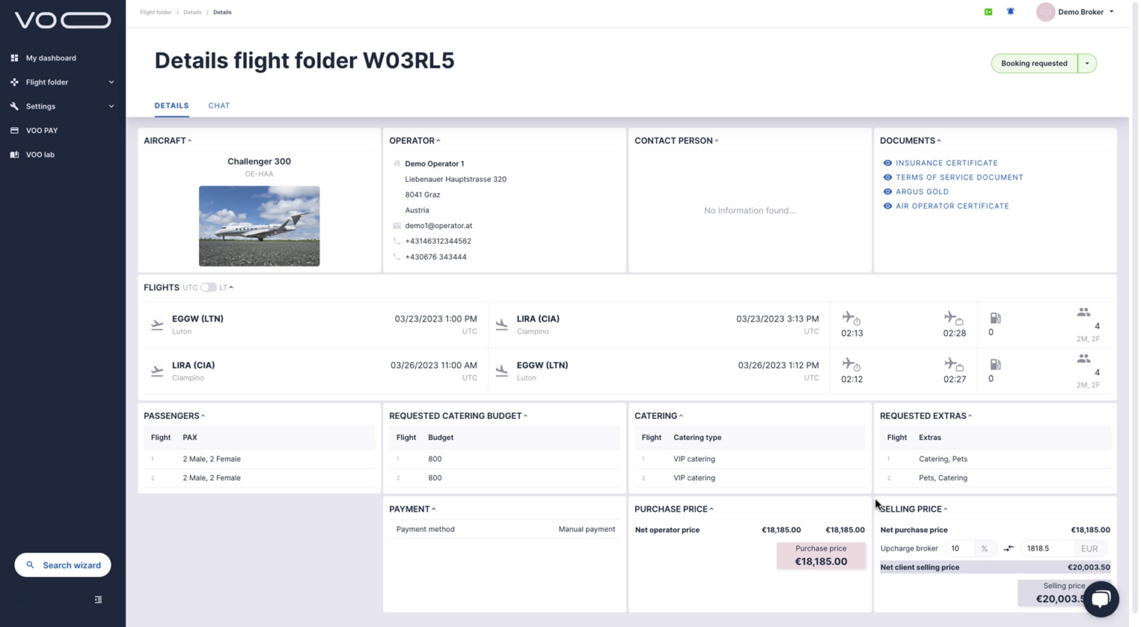Go to My dashboard

(51, 58)
